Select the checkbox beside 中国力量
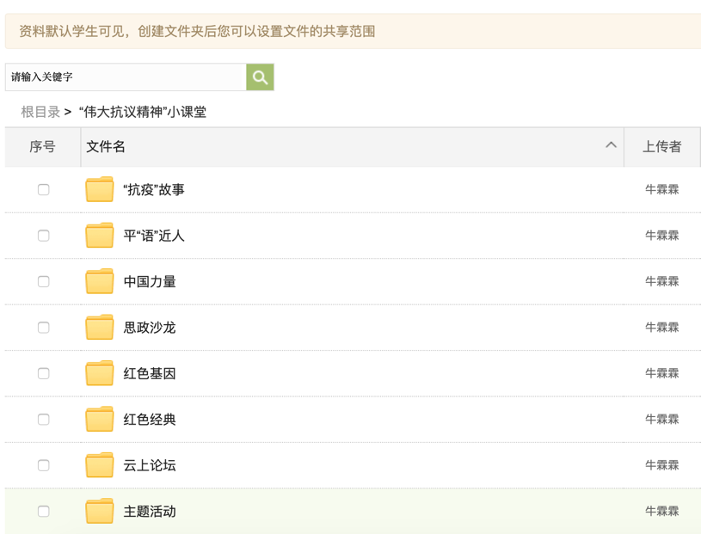The width and height of the screenshot is (701, 534). (44, 281)
